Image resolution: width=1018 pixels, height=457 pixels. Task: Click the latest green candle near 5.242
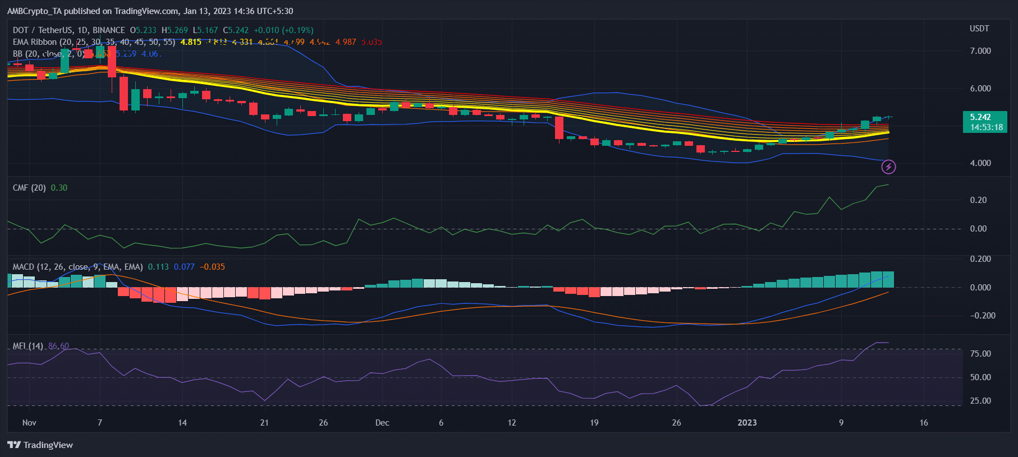[x=888, y=117]
